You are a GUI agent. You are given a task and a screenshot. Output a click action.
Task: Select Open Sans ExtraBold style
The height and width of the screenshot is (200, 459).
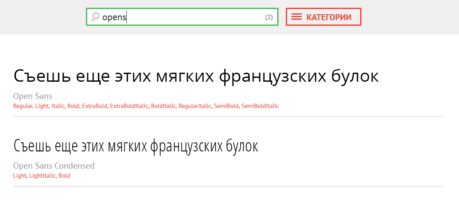pyautogui.click(x=95, y=106)
